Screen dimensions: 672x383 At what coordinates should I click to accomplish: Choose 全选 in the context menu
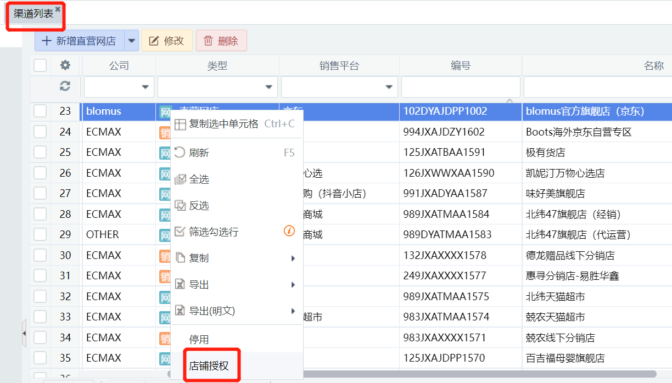pos(237,179)
